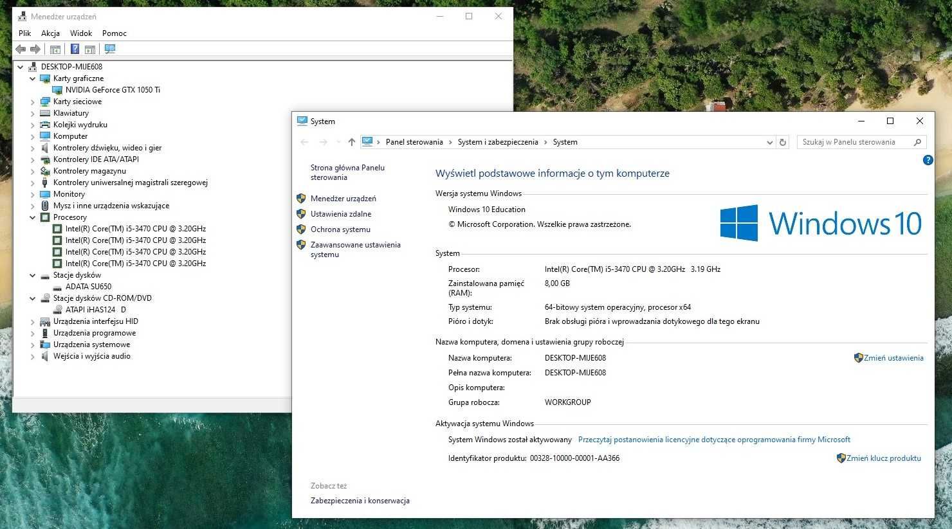
Task: Collapse the Procesory category
Action: tap(33, 217)
